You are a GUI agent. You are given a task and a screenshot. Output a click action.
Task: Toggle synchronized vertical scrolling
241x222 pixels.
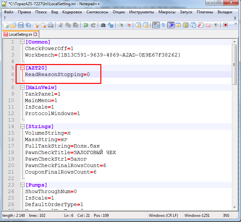click(138, 25)
